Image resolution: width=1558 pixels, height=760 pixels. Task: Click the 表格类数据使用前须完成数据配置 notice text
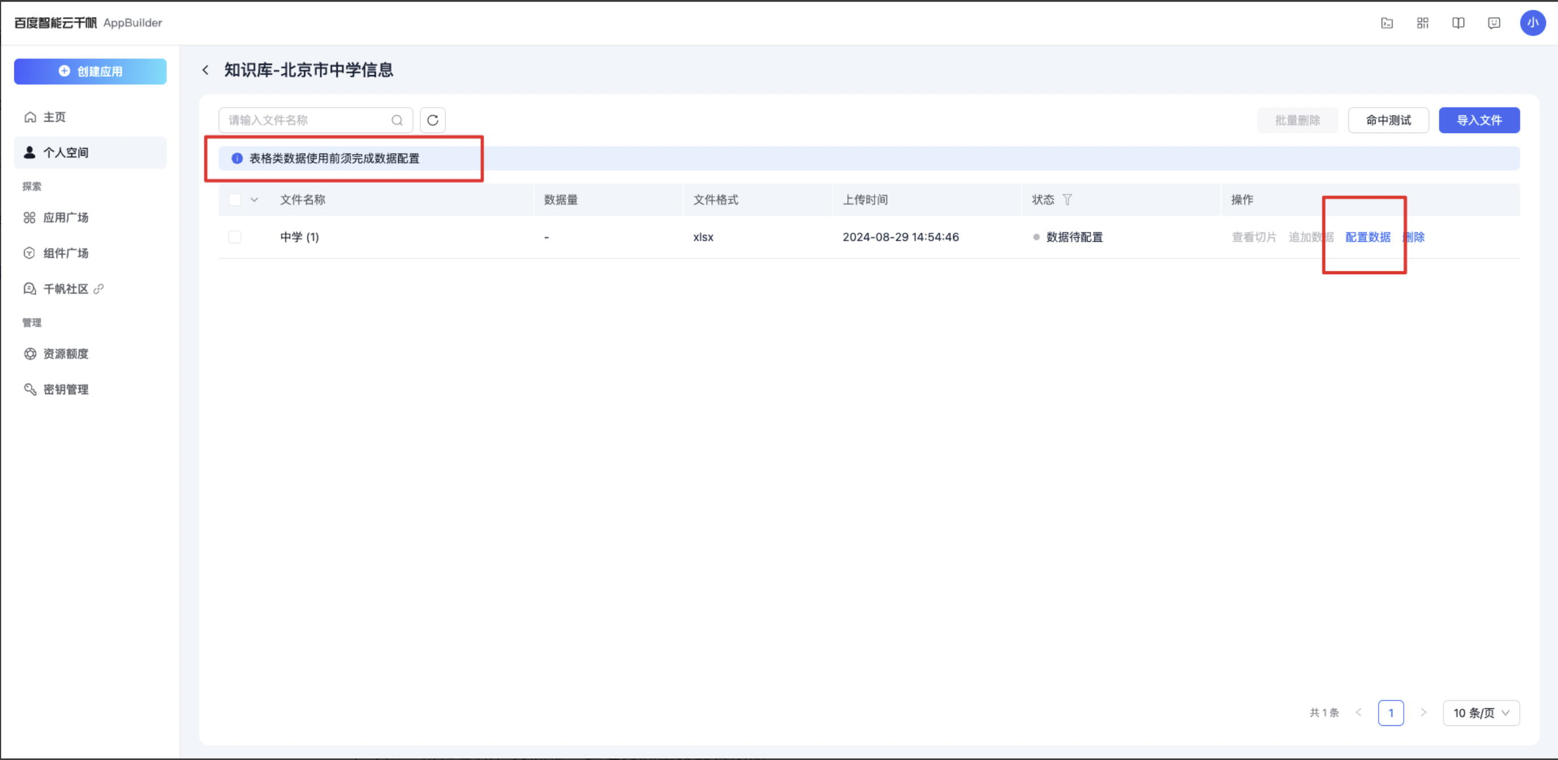point(334,158)
